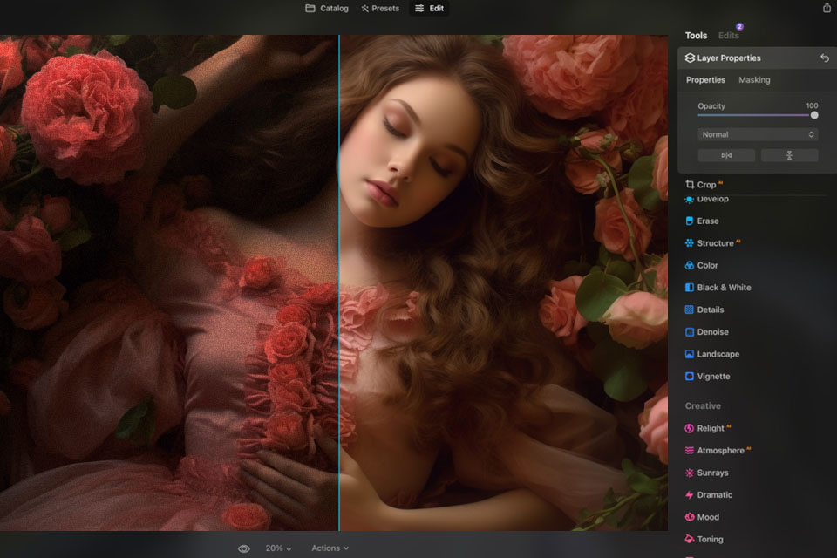Screen dimensions: 837x558
Task: Click the Mood label text
Action: (x=708, y=517)
